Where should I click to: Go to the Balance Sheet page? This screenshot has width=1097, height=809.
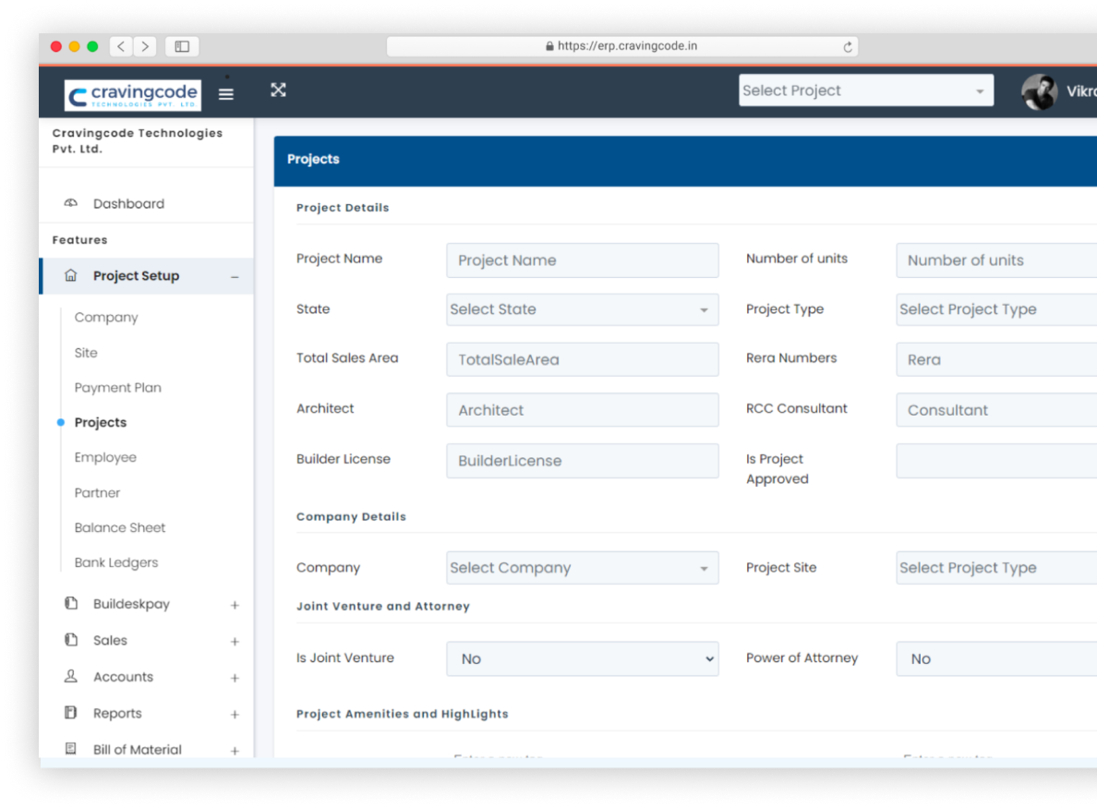[120, 527]
